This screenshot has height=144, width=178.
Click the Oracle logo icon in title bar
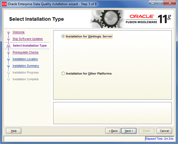coord(4,4)
